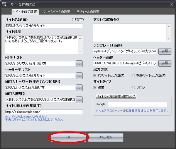Open the META説明文 ellipsis button
This screenshot has width=176, height=149.
point(79,100)
